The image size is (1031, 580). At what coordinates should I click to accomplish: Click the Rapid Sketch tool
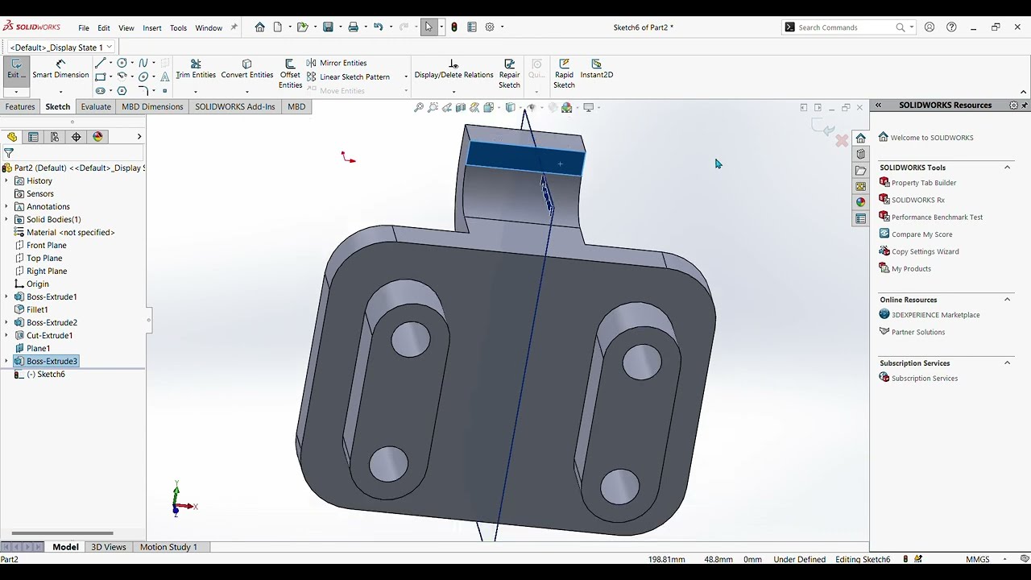tap(564, 74)
